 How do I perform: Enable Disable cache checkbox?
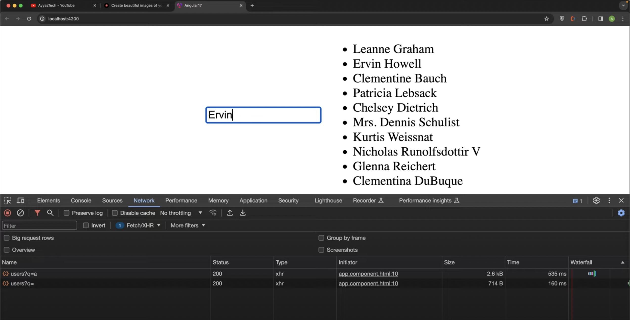point(115,213)
